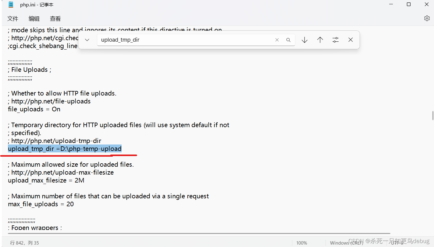The image size is (434, 247).
Task: Click the horizontal scrollbar at the bottom
Action: tap(199, 234)
